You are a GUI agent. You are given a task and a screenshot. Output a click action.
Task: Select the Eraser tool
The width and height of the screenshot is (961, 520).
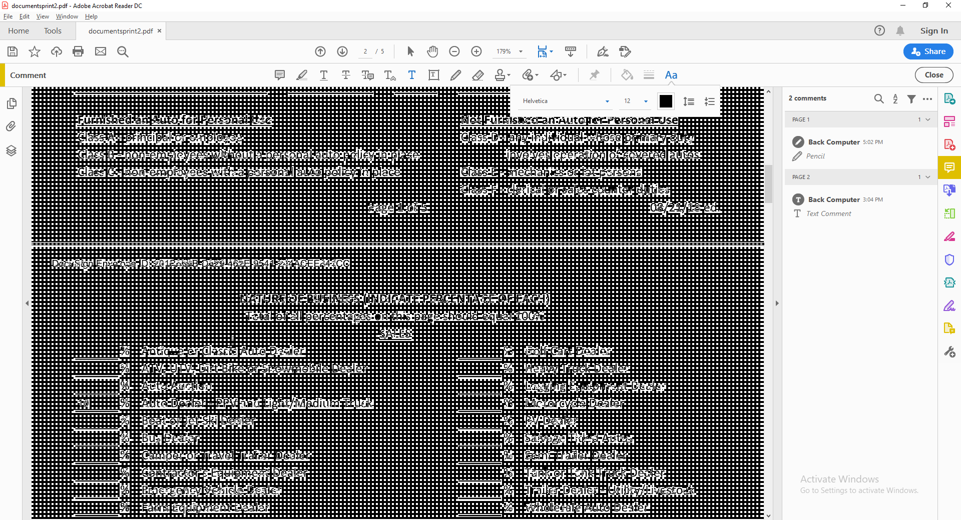coord(478,75)
